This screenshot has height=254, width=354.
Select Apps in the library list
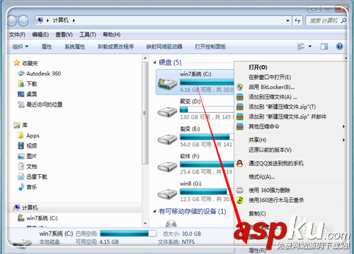click(x=33, y=135)
